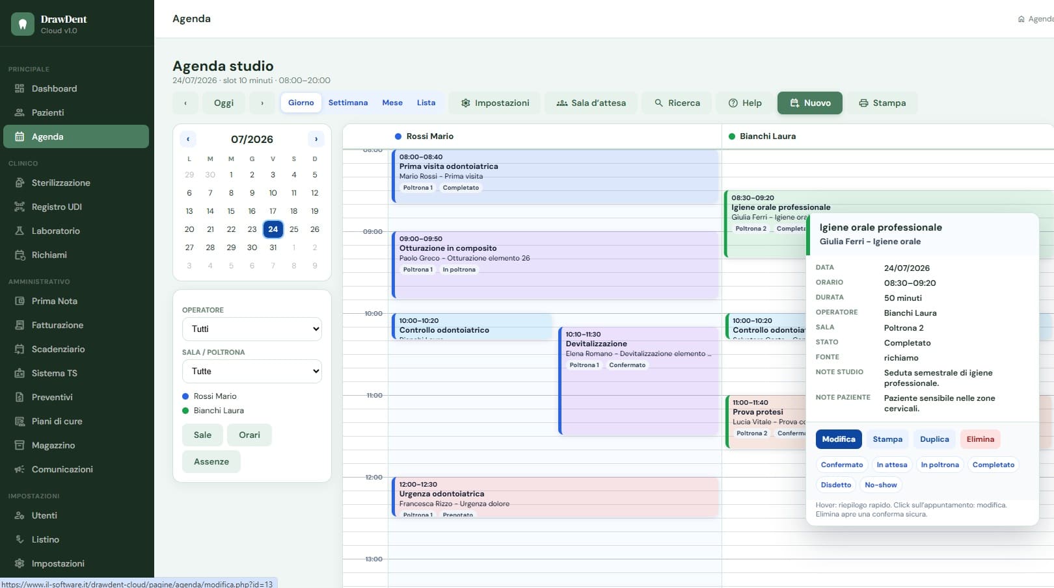Open Magazzino icon in sidebar
The width and height of the screenshot is (1054, 588).
click(x=20, y=445)
